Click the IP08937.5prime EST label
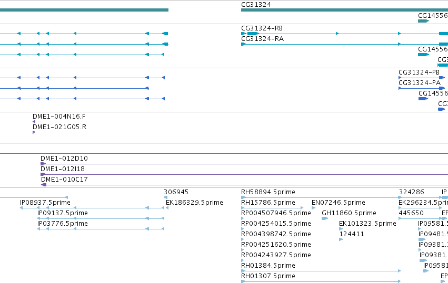448x284 pixels. (x=45, y=203)
